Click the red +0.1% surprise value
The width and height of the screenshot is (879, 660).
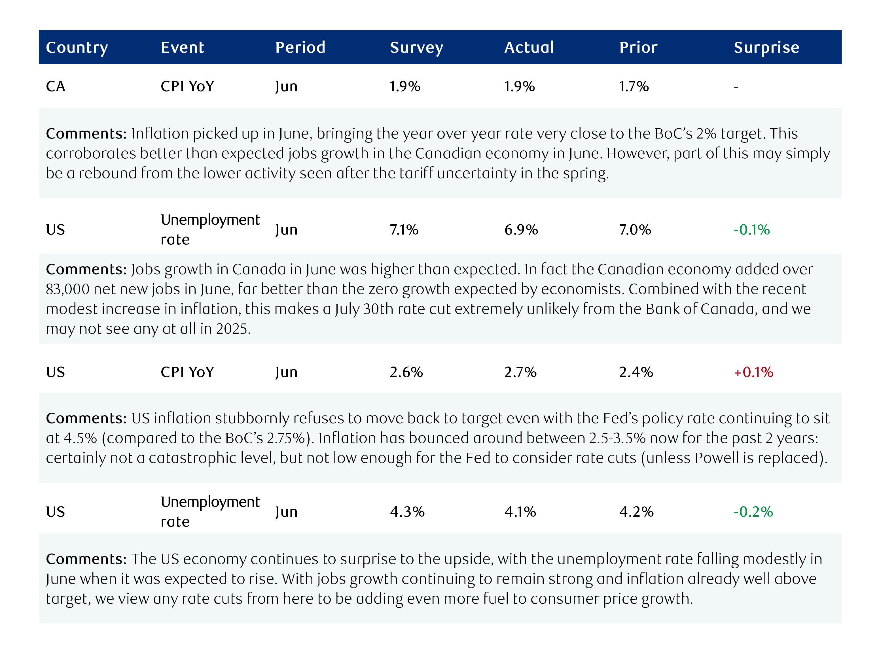coord(753,372)
